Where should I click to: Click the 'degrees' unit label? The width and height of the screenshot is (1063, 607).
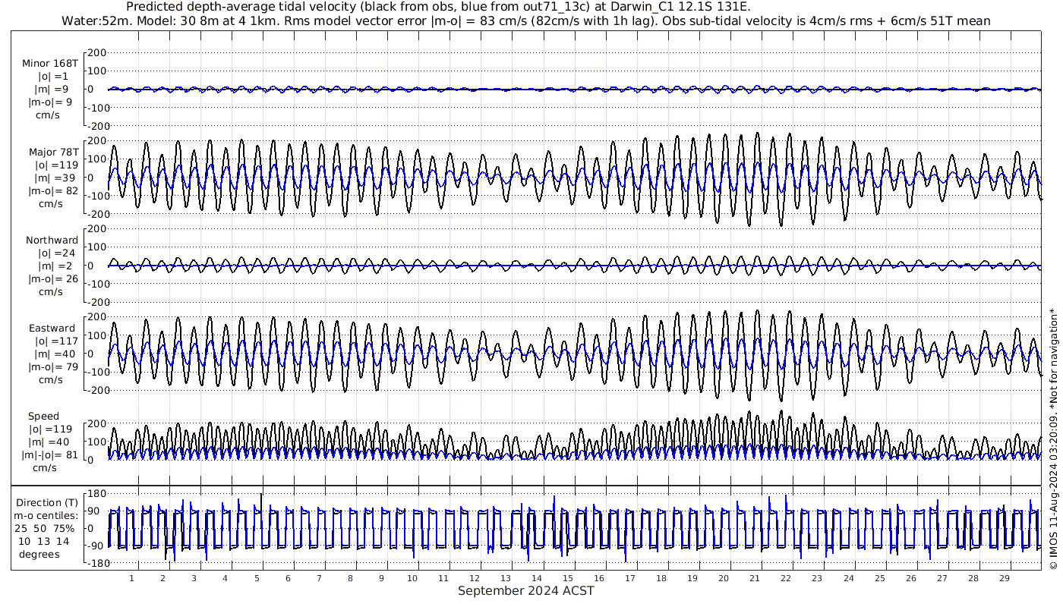click(x=40, y=554)
